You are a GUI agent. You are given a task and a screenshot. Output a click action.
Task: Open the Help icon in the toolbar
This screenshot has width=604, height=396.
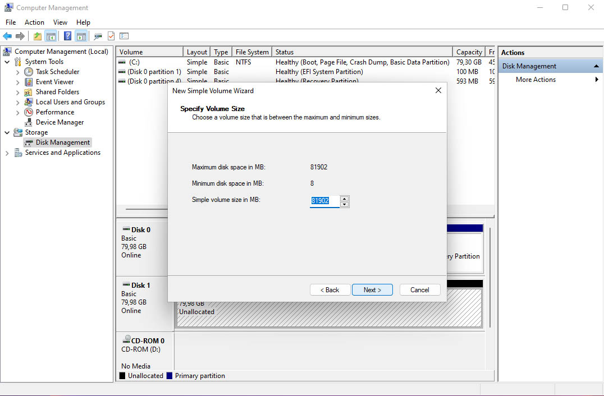coord(67,36)
